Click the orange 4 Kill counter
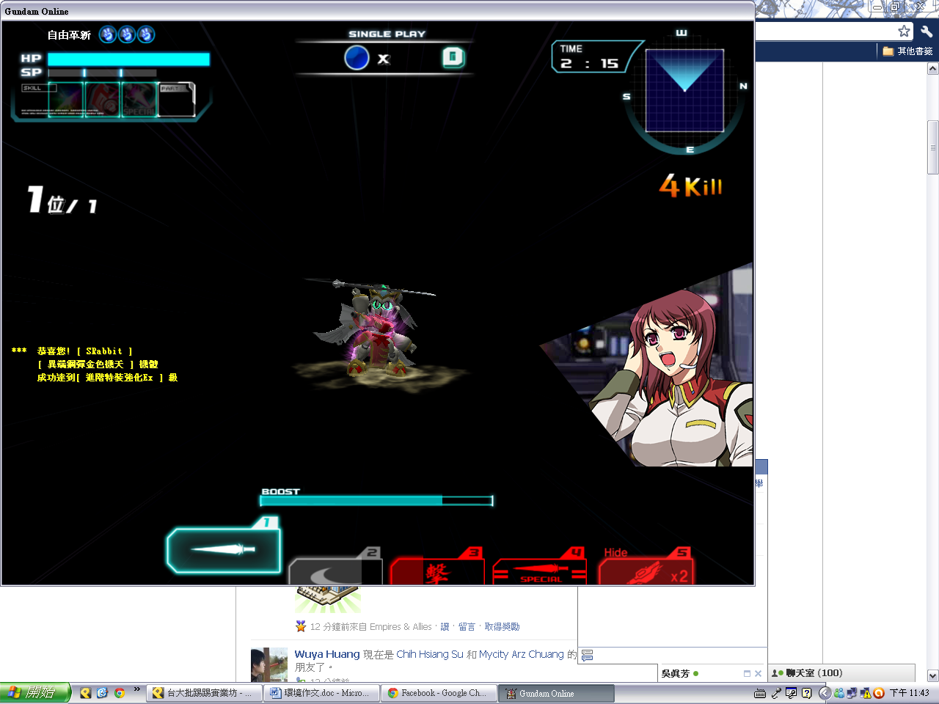The width and height of the screenshot is (939, 704). (x=690, y=186)
